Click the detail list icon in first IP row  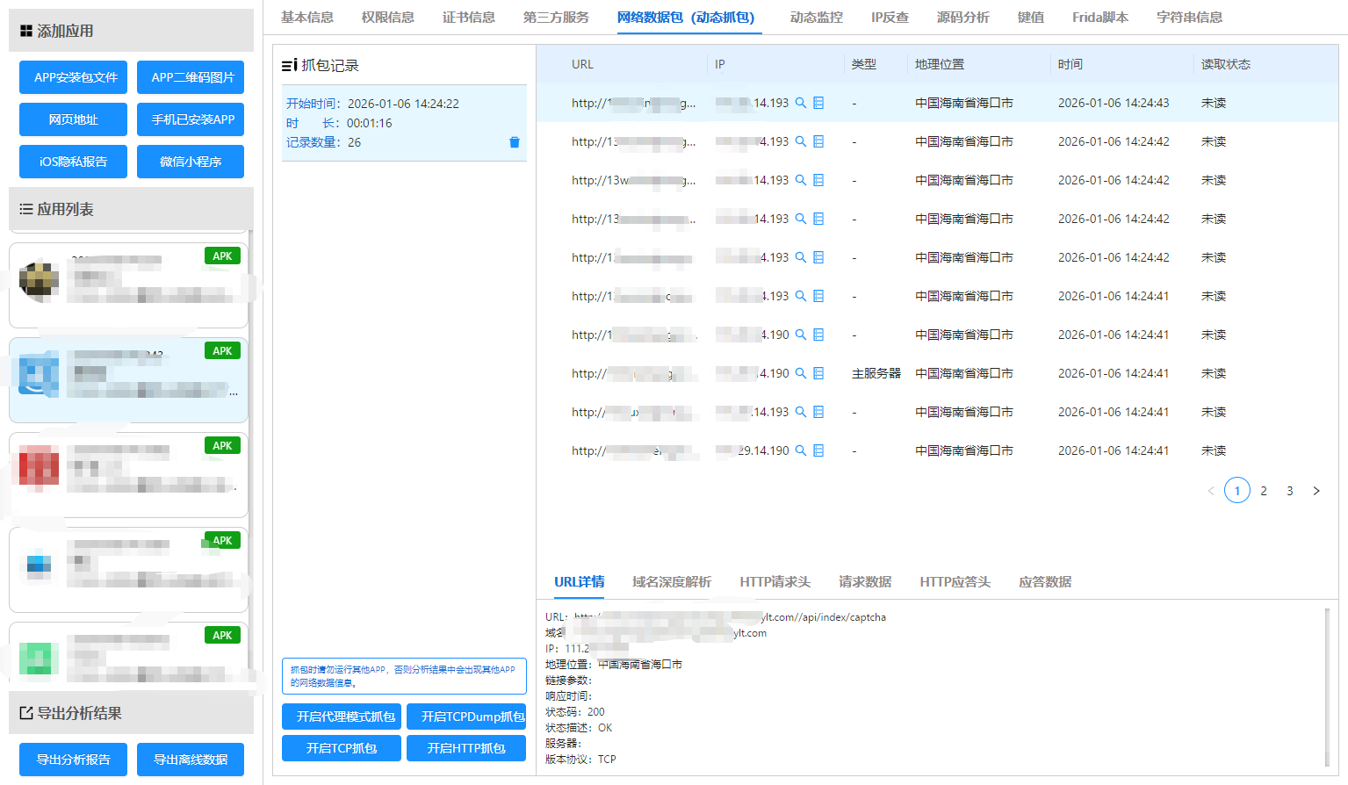tap(818, 103)
